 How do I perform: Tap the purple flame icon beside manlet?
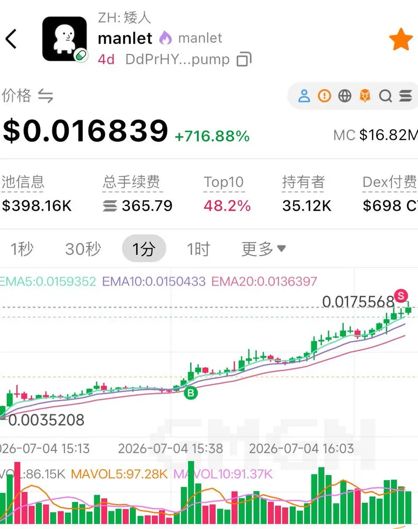tap(165, 38)
